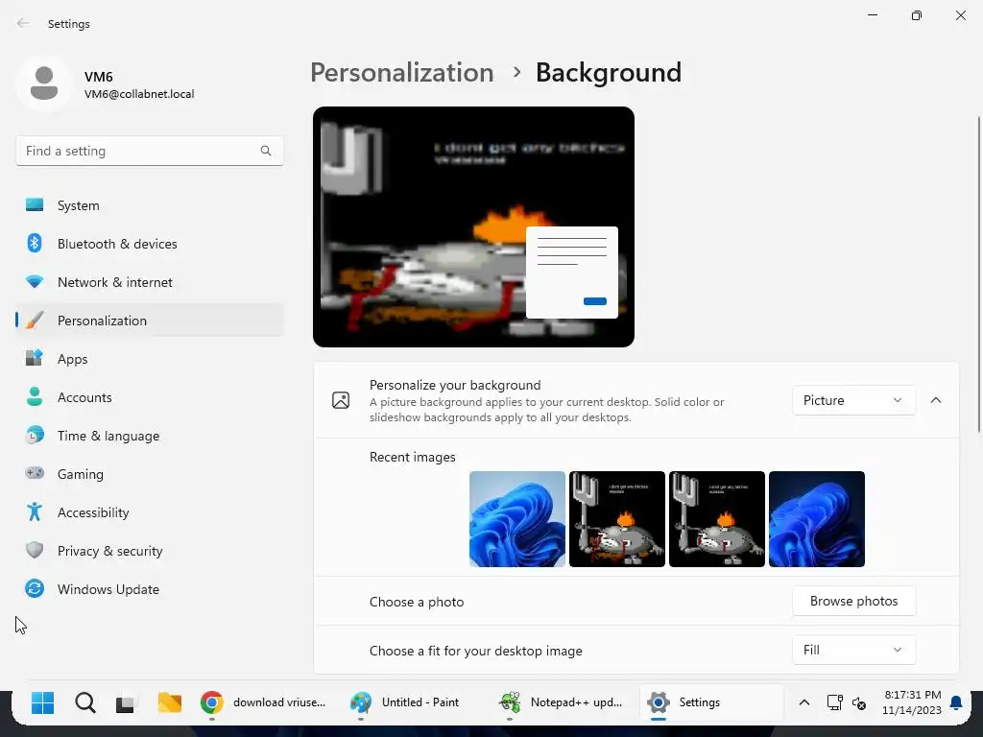Collapse the Personalize your background section
Image resolution: width=983 pixels, height=737 pixels.
point(935,400)
